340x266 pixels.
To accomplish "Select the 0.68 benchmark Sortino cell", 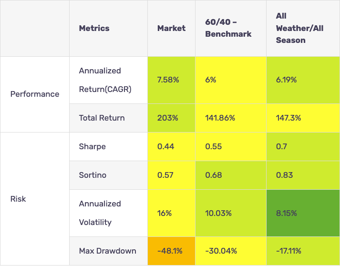I will click(x=213, y=175).
